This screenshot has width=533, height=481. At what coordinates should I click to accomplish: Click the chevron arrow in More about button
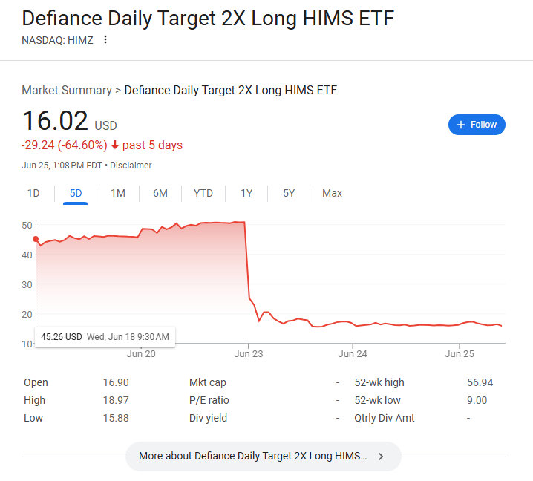click(381, 457)
